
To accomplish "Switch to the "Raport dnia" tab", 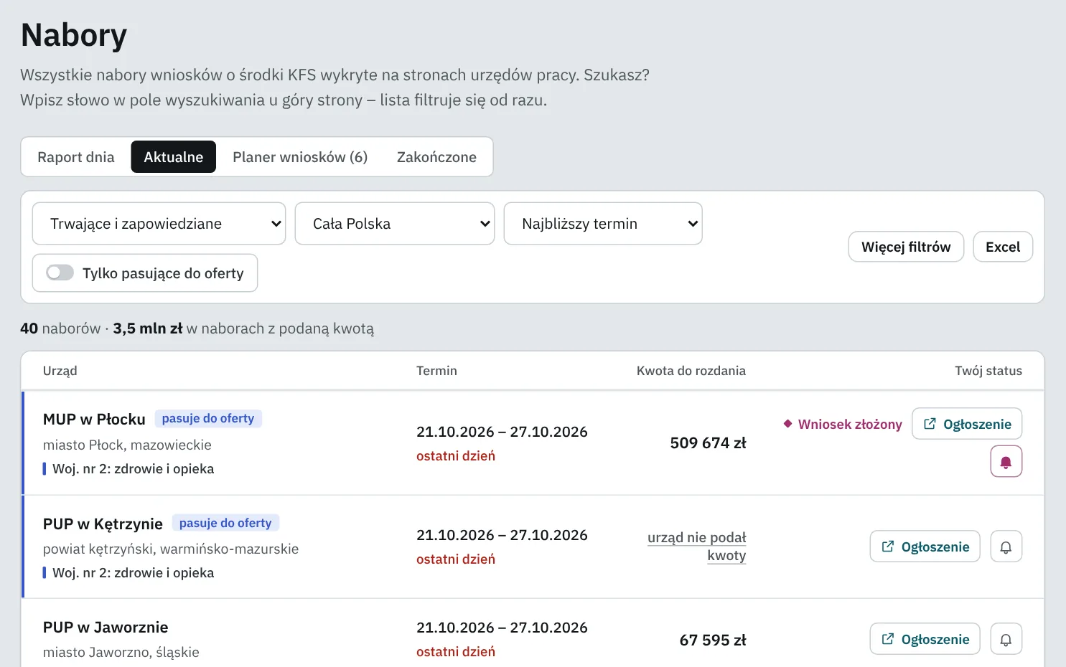I will pyautogui.click(x=76, y=157).
